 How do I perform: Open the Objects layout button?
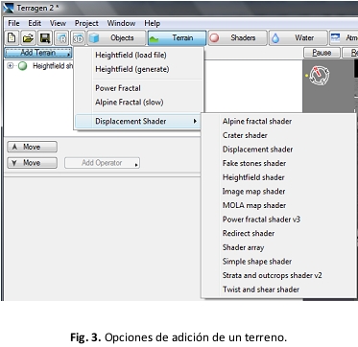click(116, 38)
